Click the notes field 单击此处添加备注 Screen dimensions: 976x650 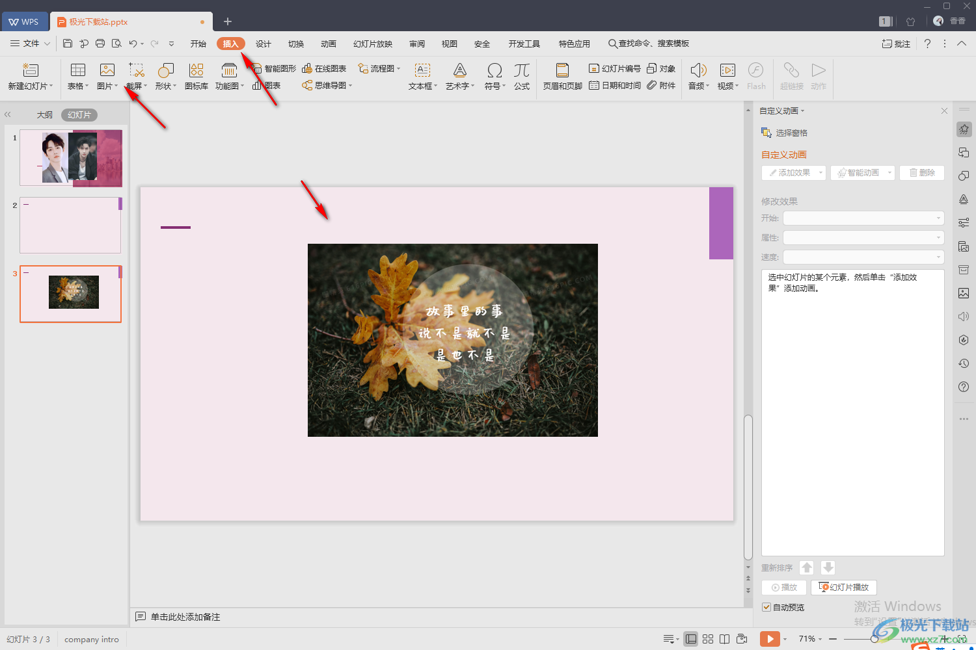[x=185, y=617]
